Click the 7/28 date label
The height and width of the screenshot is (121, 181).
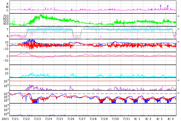coord(93,119)
